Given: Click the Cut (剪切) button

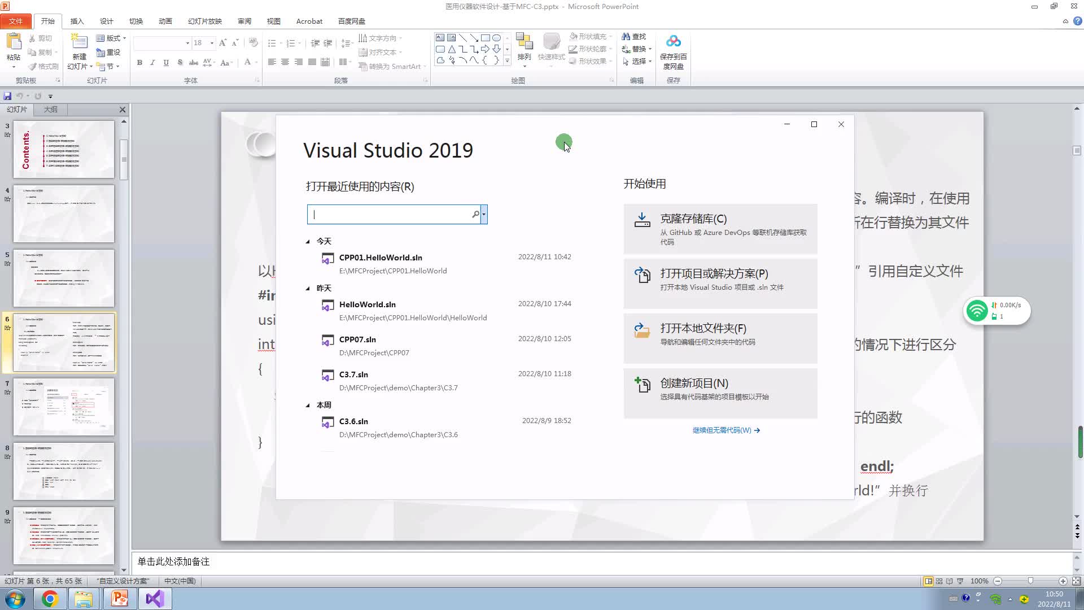Looking at the screenshot, I should point(40,38).
